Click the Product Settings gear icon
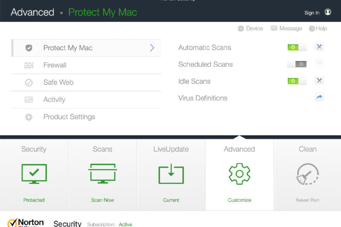The height and width of the screenshot is (227, 341). pos(29,117)
